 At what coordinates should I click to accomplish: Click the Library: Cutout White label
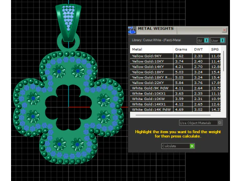(156, 40)
